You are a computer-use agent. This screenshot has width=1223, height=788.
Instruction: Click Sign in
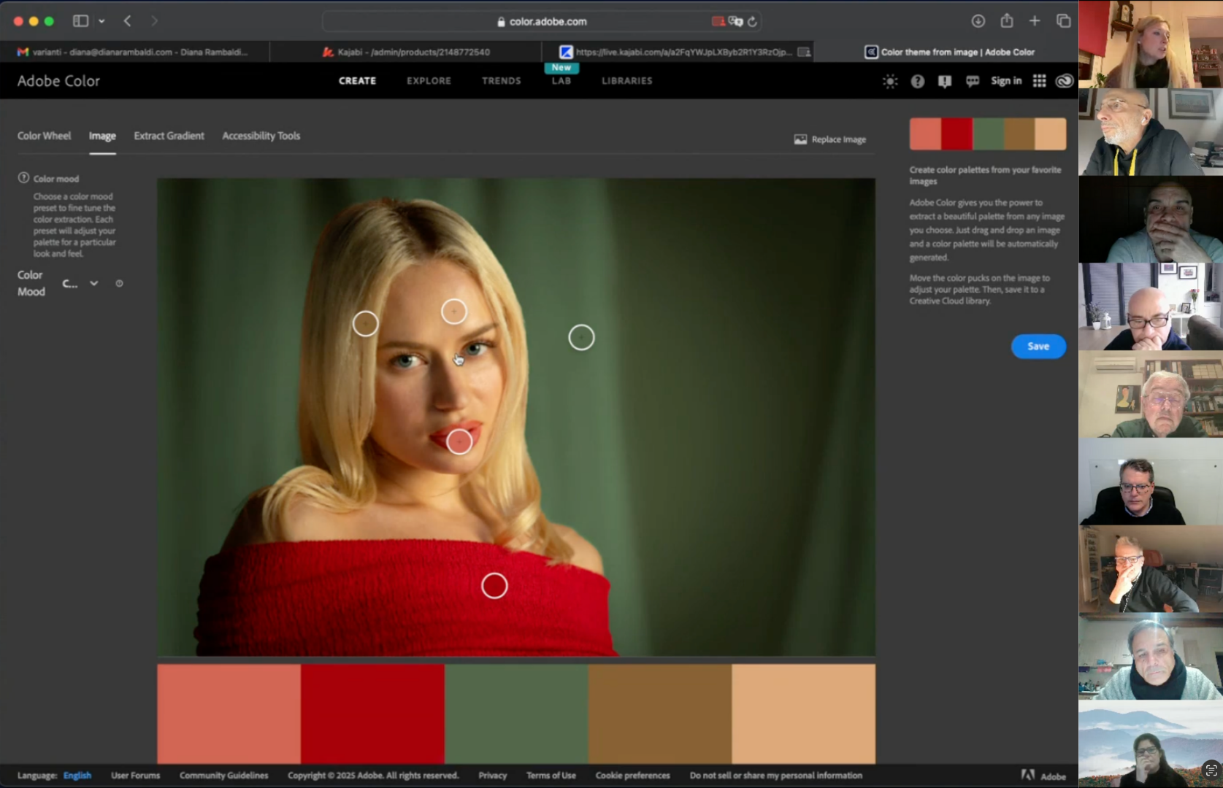click(x=1006, y=81)
